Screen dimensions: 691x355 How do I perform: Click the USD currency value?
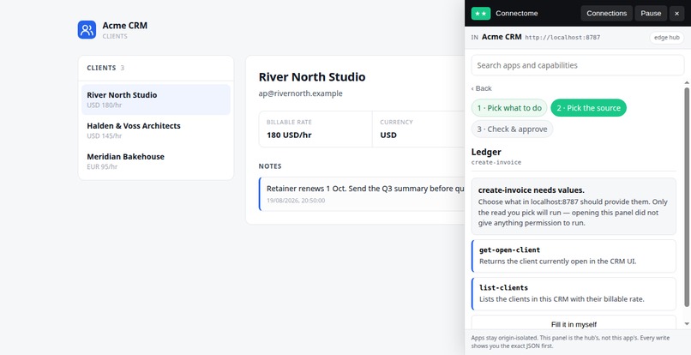(x=388, y=135)
